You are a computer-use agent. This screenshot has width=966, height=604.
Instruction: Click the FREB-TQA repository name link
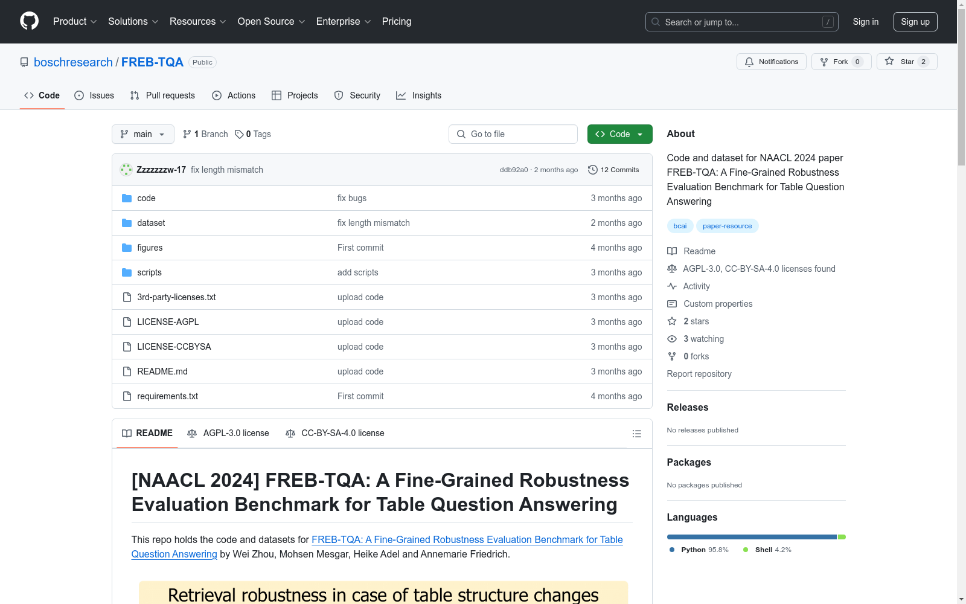click(152, 62)
